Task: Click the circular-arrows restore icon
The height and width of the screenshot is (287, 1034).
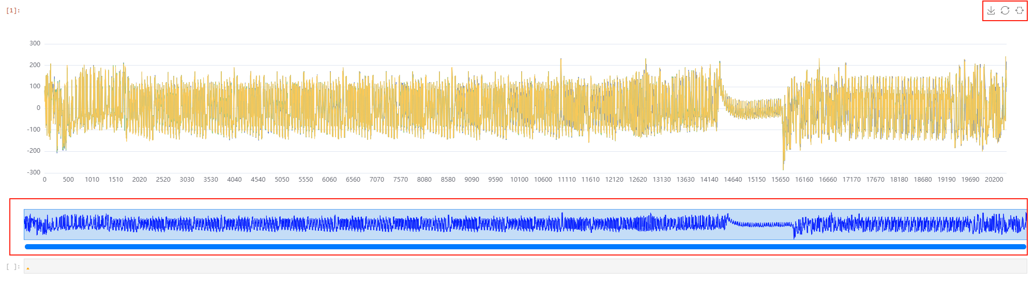Action: pyautogui.click(x=1005, y=10)
